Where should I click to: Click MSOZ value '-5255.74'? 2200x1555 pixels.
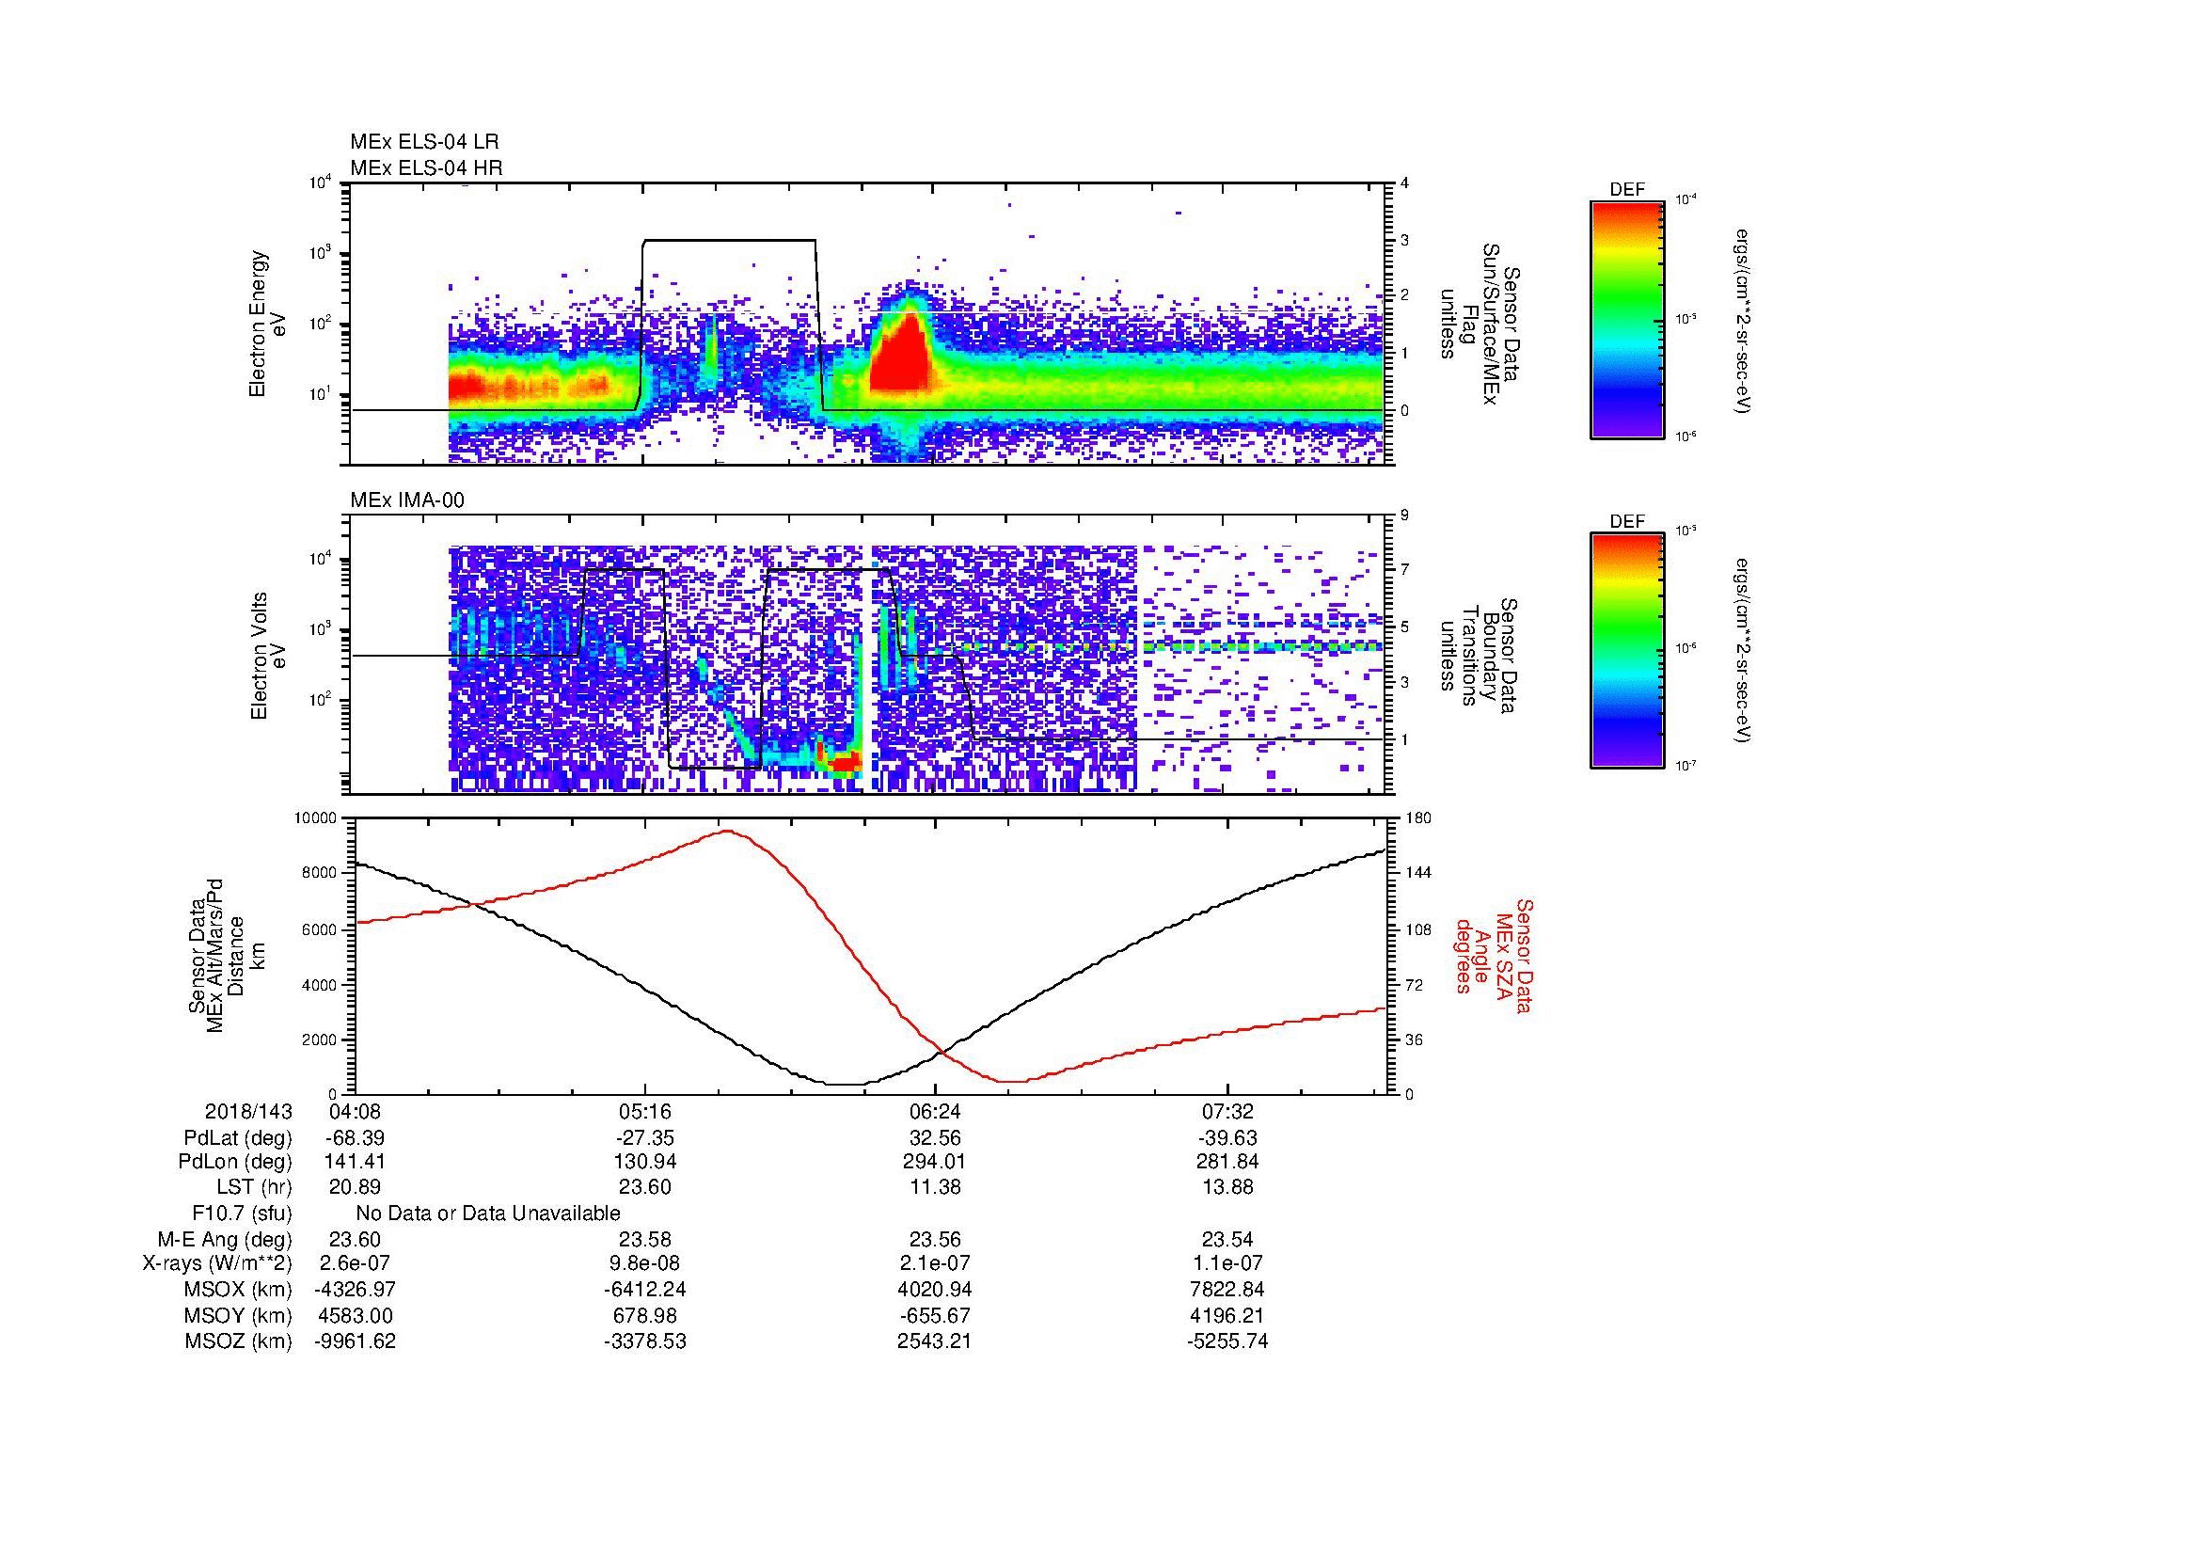tap(1227, 1341)
